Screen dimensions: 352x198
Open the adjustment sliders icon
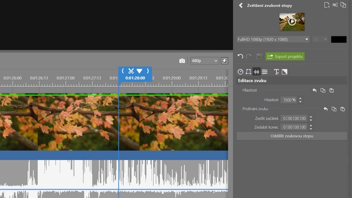click(x=265, y=72)
